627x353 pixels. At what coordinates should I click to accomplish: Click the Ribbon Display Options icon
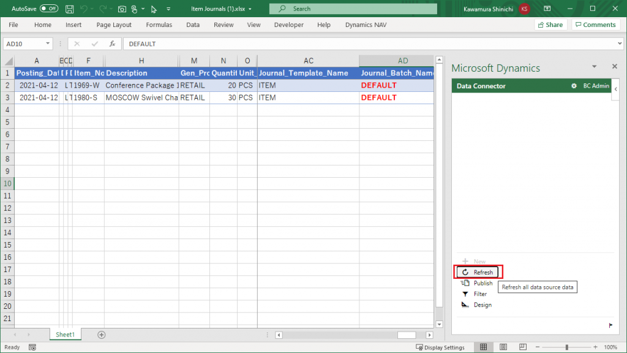(x=547, y=9)
